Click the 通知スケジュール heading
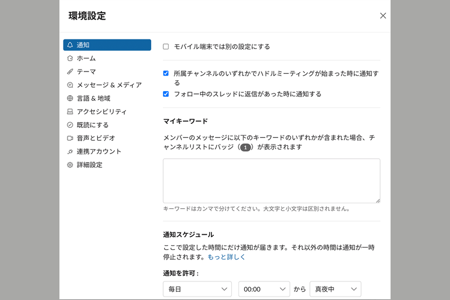Screen dimensions: 450x300 click(188, 235)
